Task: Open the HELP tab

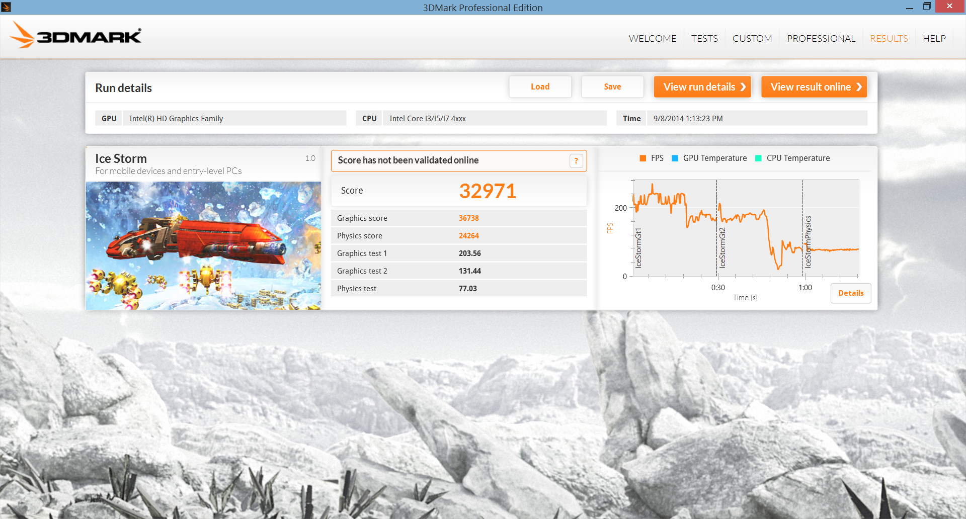Action: 934,39
